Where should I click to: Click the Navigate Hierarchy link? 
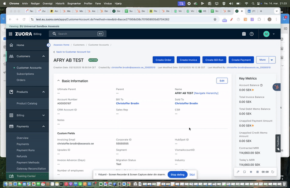coord(206,93)
